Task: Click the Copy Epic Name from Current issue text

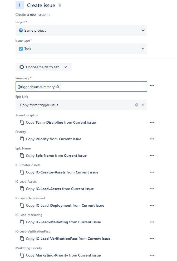Action: [x=56, y=156]
